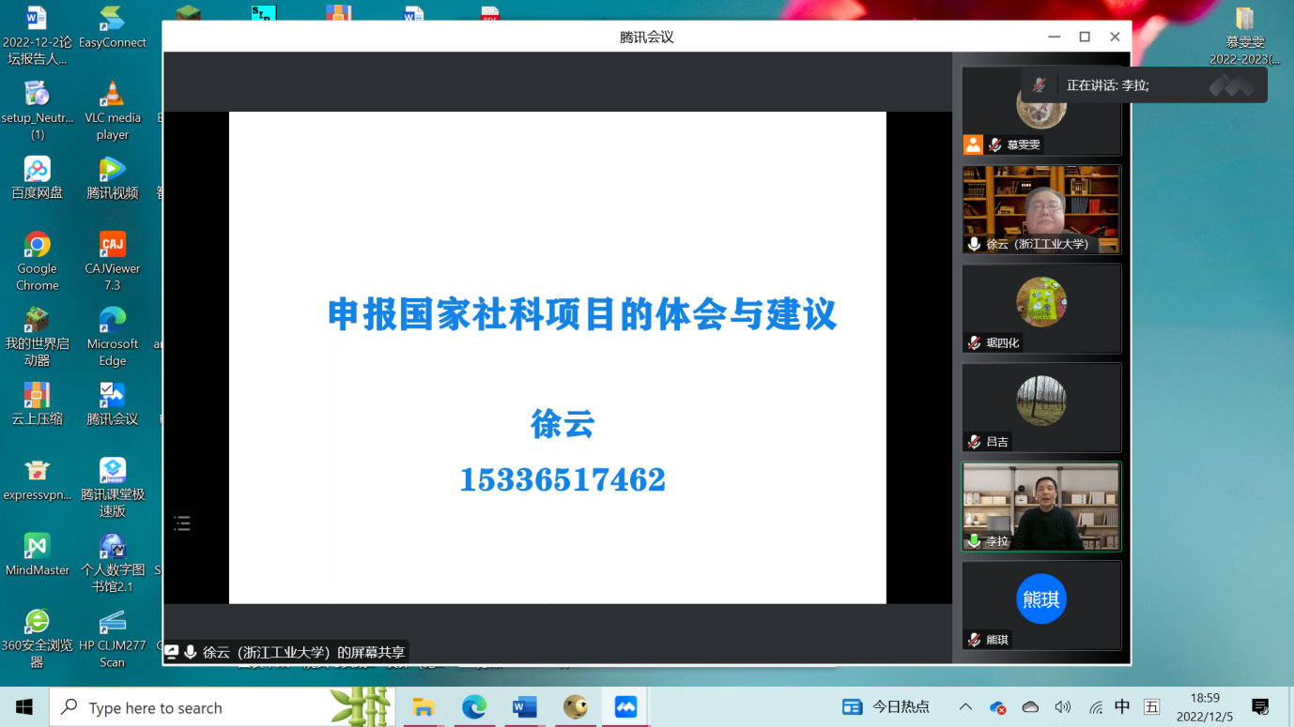The image size is (1294, 727).
Task: Select 李拉's video thumbnail
Action: click(1041, 507)
